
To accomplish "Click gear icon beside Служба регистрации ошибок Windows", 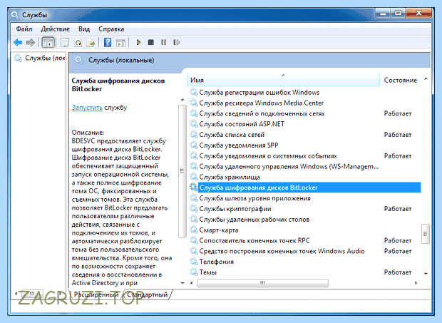I will click(x=194, y=92).
